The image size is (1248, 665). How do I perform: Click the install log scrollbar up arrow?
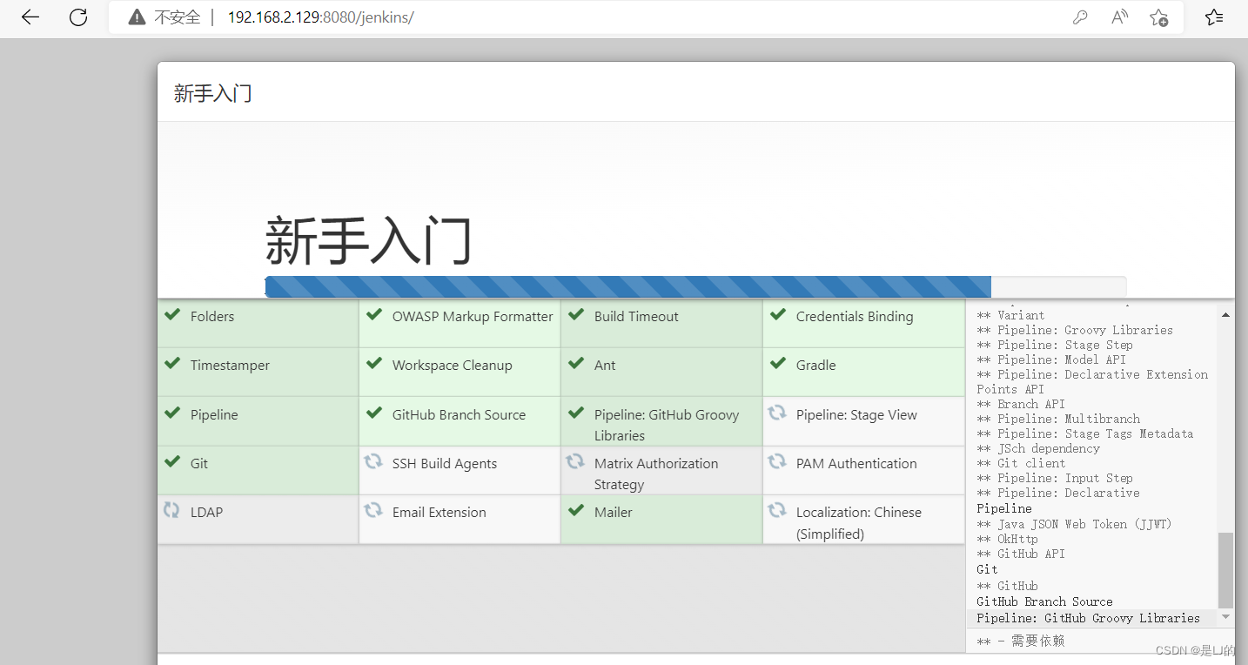tap(1225, 314)
